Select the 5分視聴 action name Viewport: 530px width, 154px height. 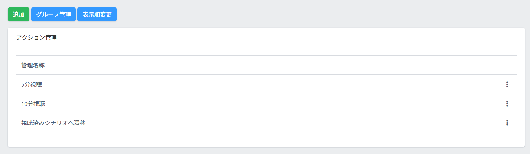[x=32, y=84]
